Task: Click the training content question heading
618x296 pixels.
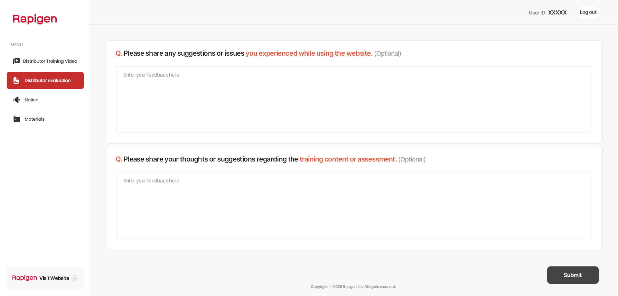Action: pyautogui.click(x=271, y=159)
